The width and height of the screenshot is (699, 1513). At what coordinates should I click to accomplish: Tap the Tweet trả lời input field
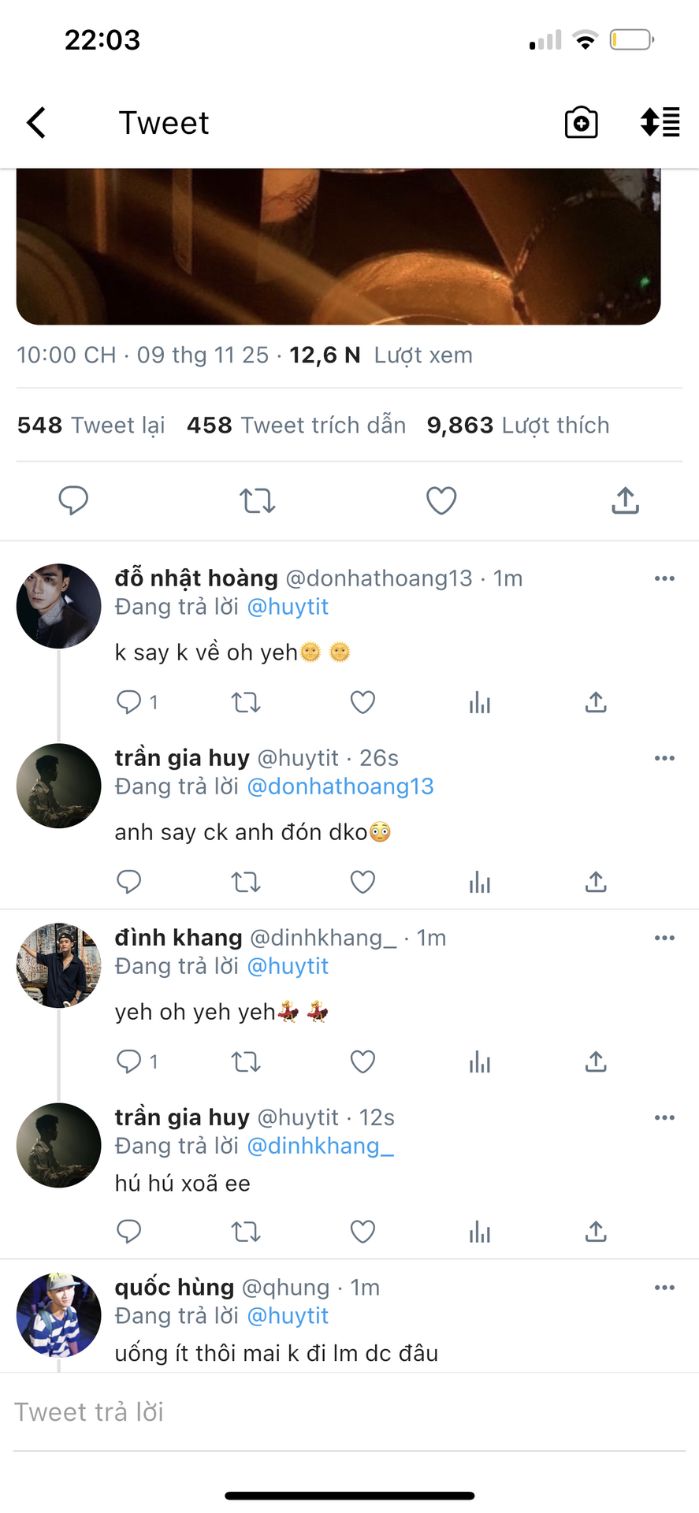click(x=347, y=1412)
